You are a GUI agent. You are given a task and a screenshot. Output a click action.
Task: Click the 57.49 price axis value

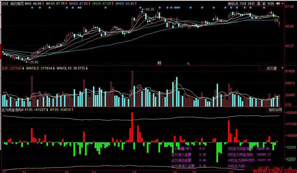[x=290, y=7]
